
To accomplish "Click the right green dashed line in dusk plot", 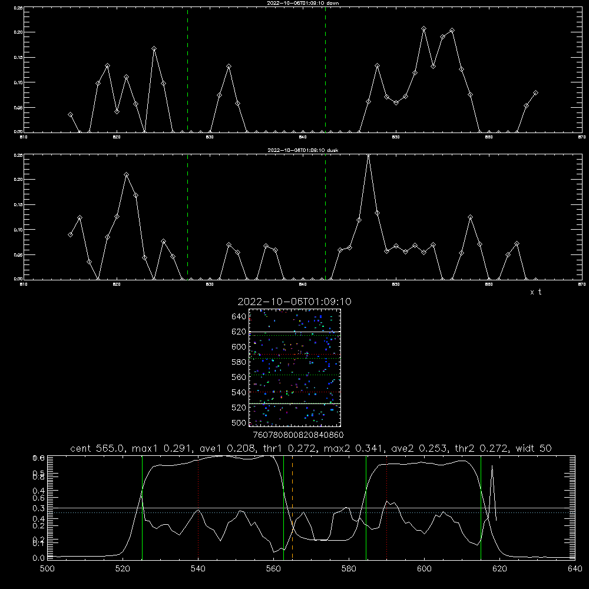I will pos(325,217).
